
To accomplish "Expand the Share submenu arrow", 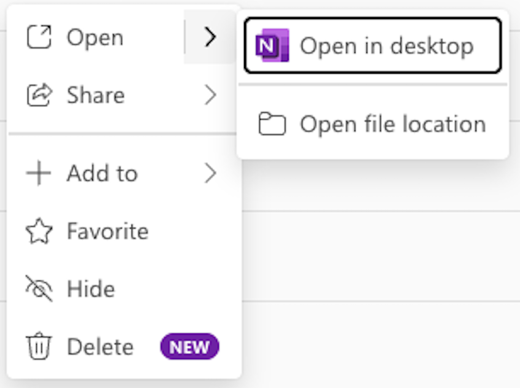I will (x=210, y=95).
